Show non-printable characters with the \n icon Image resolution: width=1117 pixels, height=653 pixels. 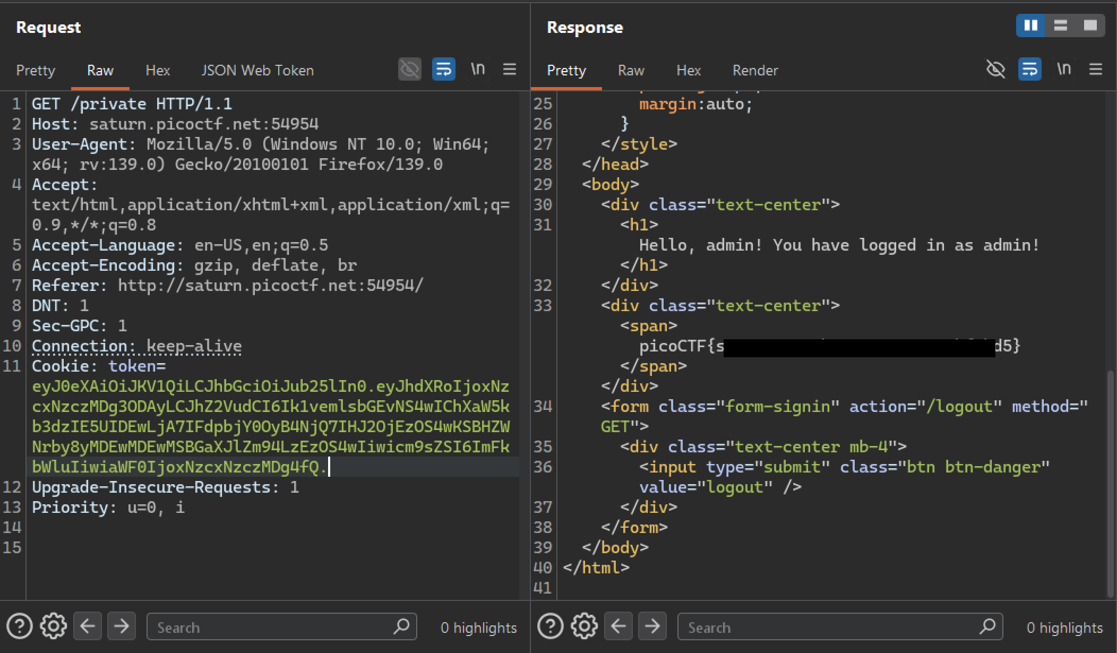[477, 70]
